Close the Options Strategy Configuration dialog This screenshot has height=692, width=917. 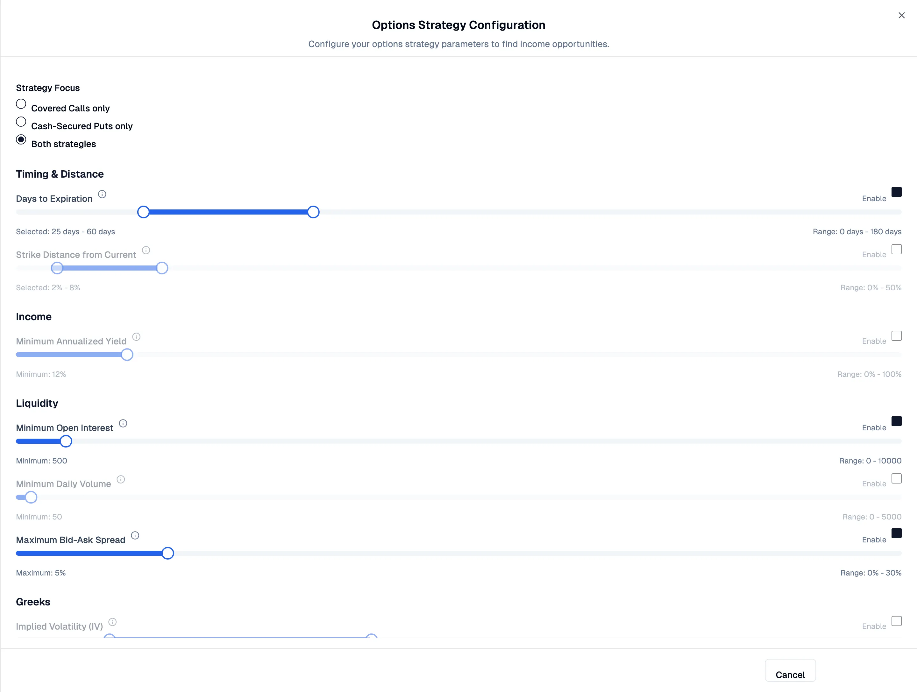pyautogui.click(x=901, y=15)
